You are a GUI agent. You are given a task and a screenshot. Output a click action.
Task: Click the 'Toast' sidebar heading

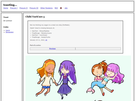[6, 17]
